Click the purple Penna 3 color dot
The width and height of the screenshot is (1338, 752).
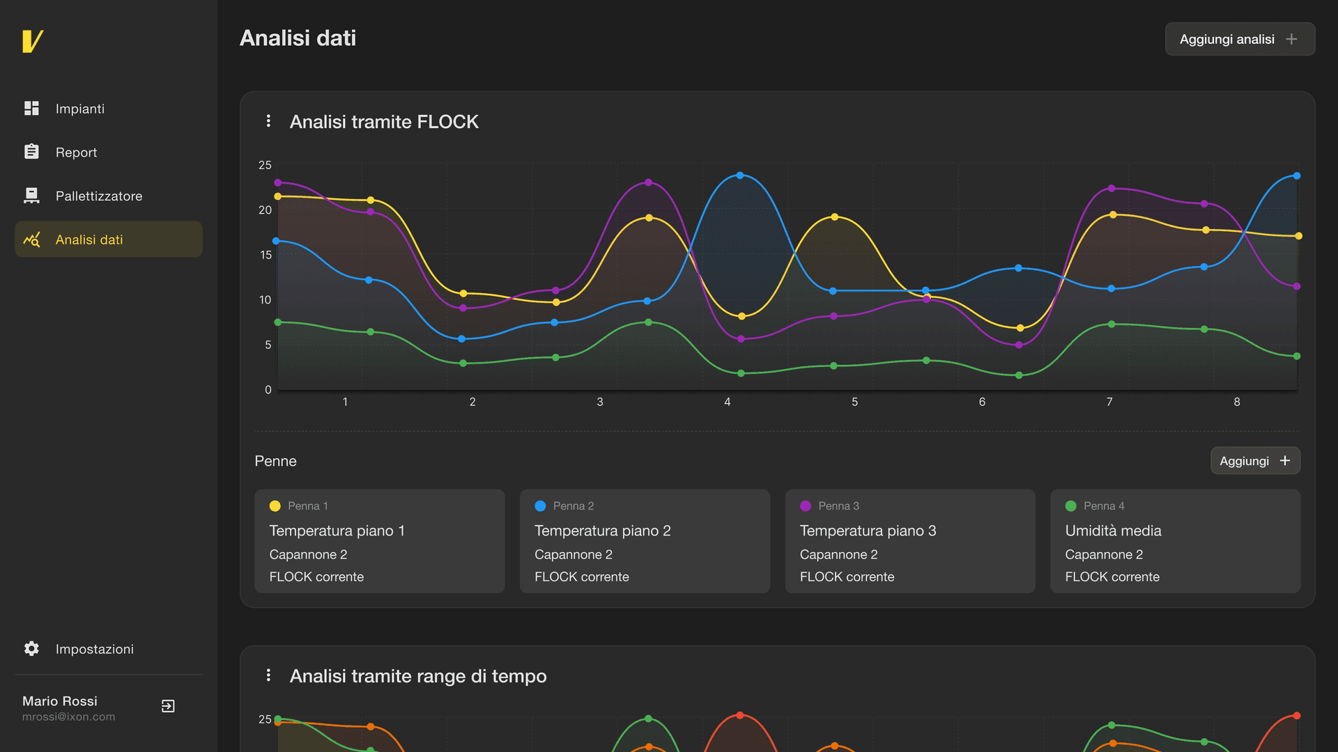tap(806, 506)
